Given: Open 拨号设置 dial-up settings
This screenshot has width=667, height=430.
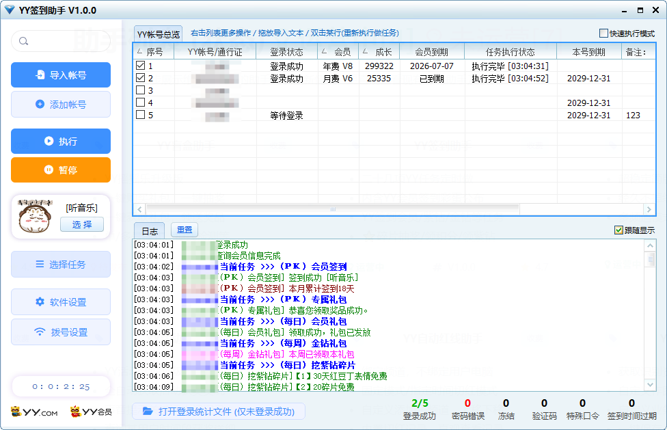Looking at the screenshot, I should [61, 332].
